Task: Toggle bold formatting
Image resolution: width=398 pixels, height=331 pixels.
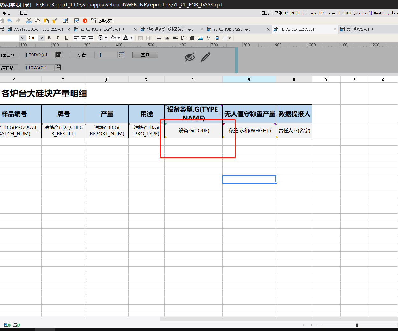Action: click(49, 38)
